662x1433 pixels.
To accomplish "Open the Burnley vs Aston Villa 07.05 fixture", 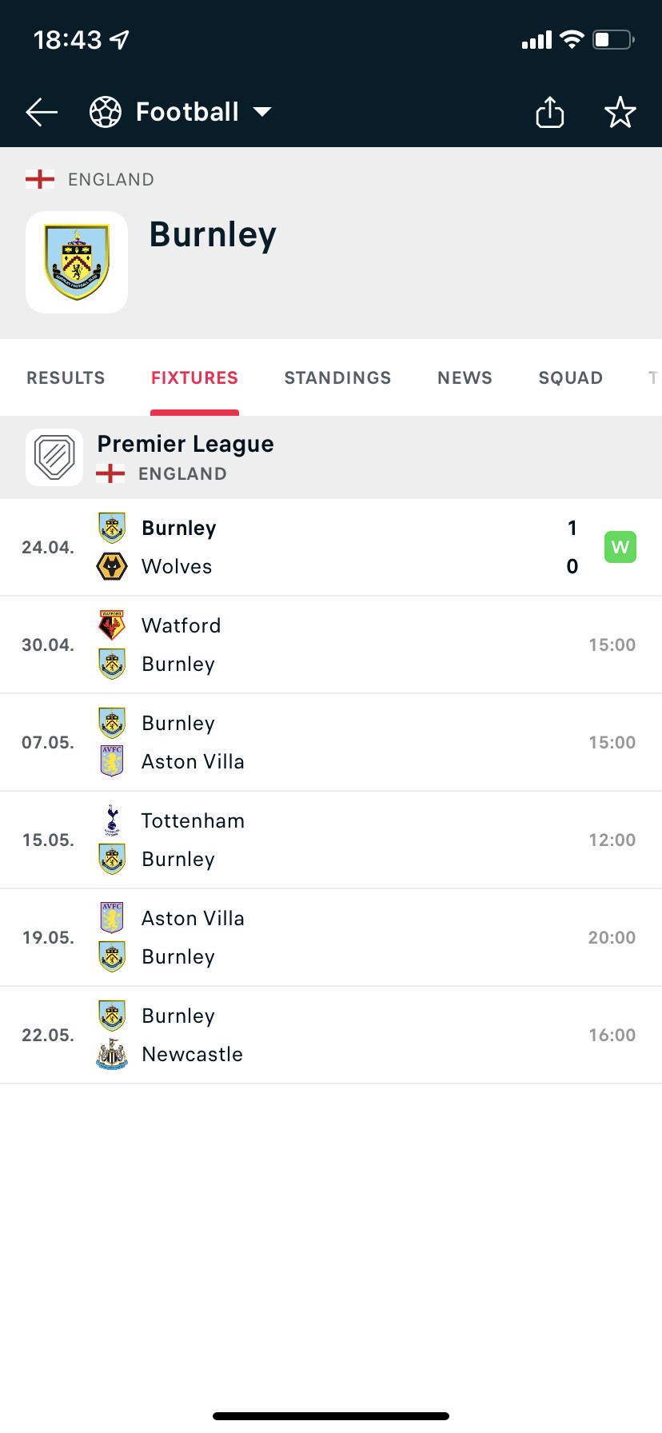I will pyautogui.click(x=331, y=742).
